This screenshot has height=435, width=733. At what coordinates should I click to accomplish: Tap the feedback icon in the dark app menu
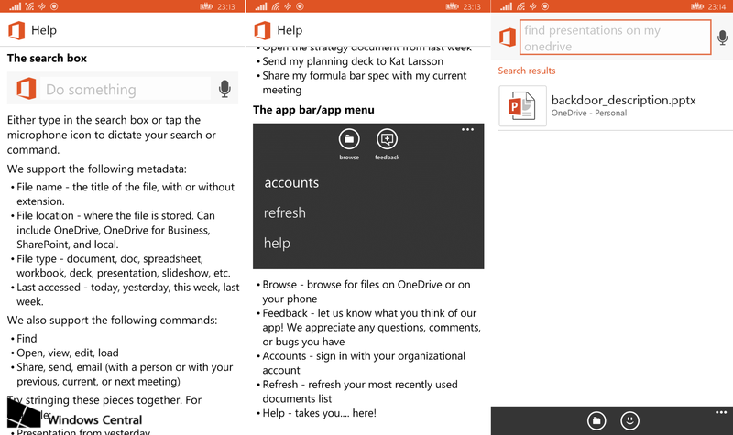click(x=387, y=139)
